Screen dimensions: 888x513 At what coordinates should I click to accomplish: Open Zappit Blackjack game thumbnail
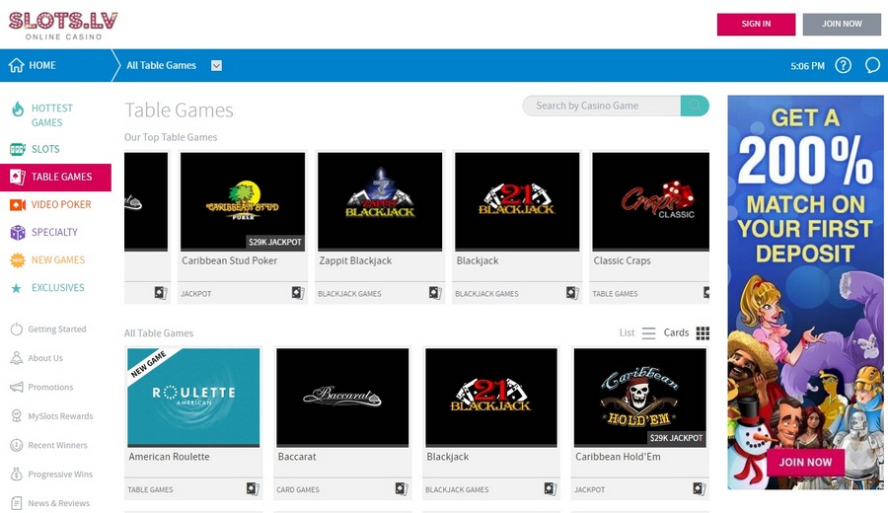pos(380,201)
